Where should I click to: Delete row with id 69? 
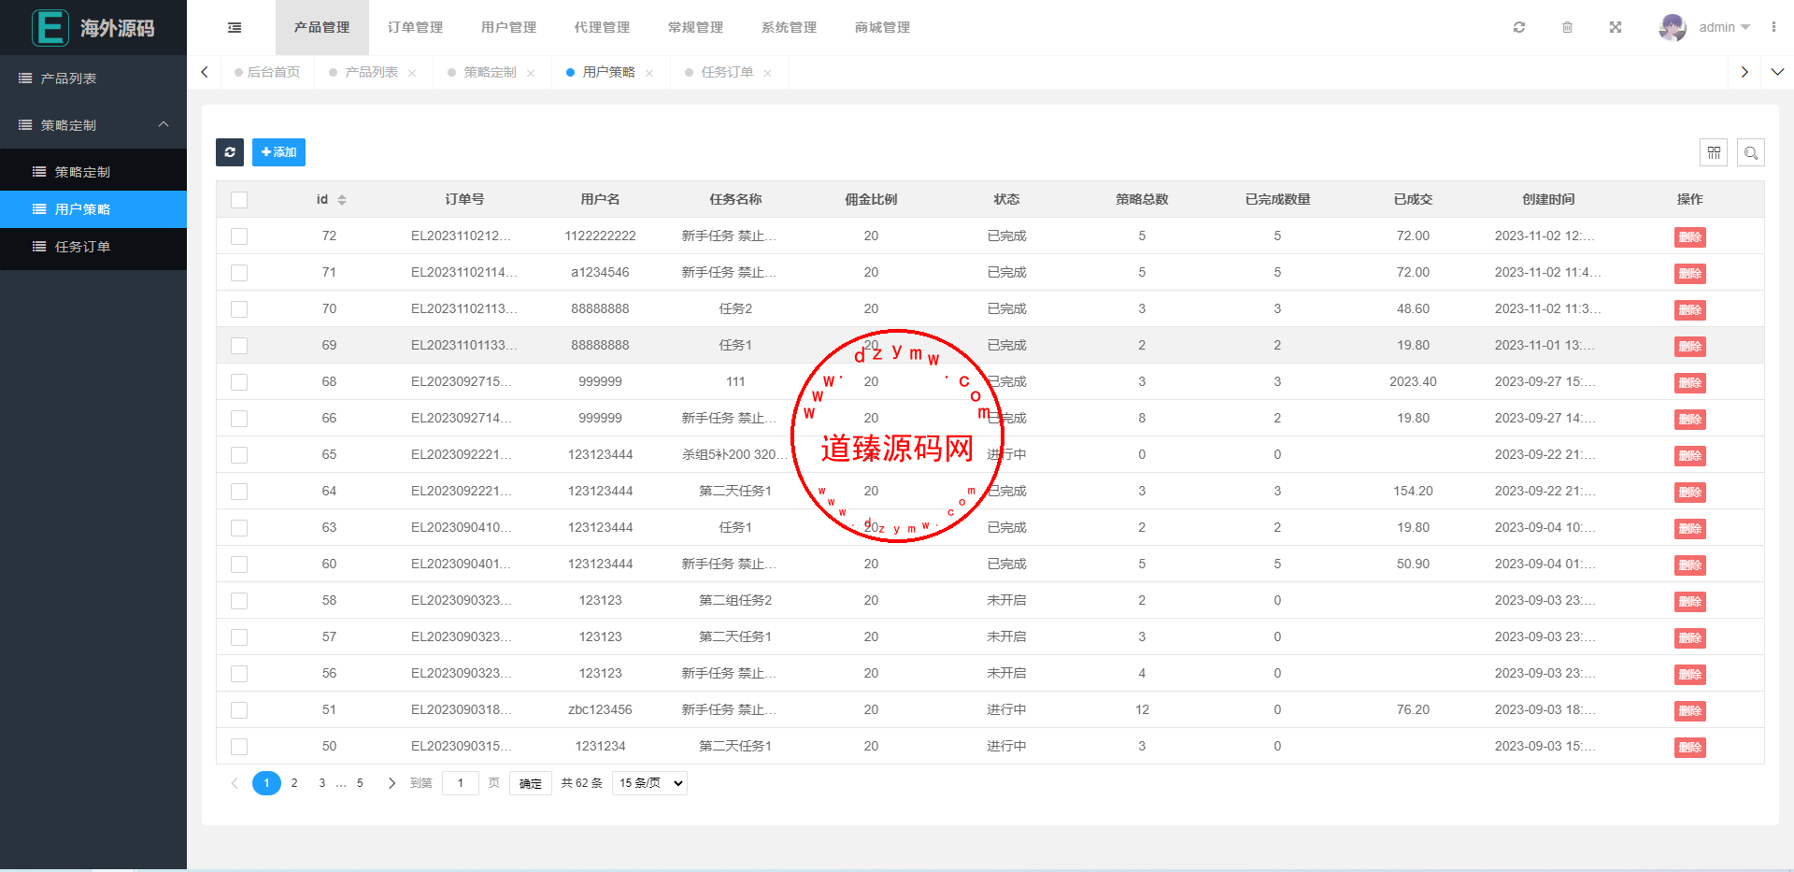pos(1689,346)
